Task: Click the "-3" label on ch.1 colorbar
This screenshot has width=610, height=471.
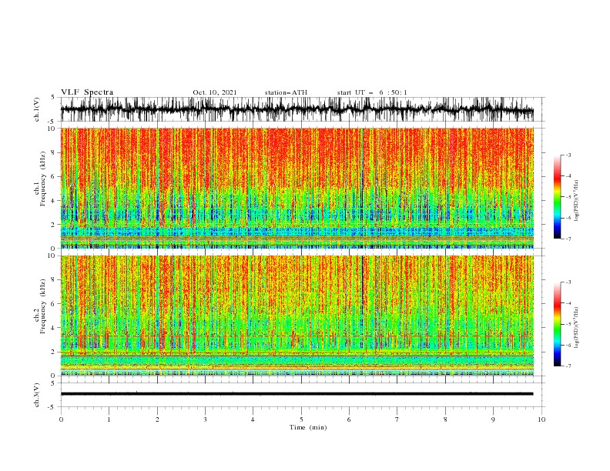Action: (568, 155)
